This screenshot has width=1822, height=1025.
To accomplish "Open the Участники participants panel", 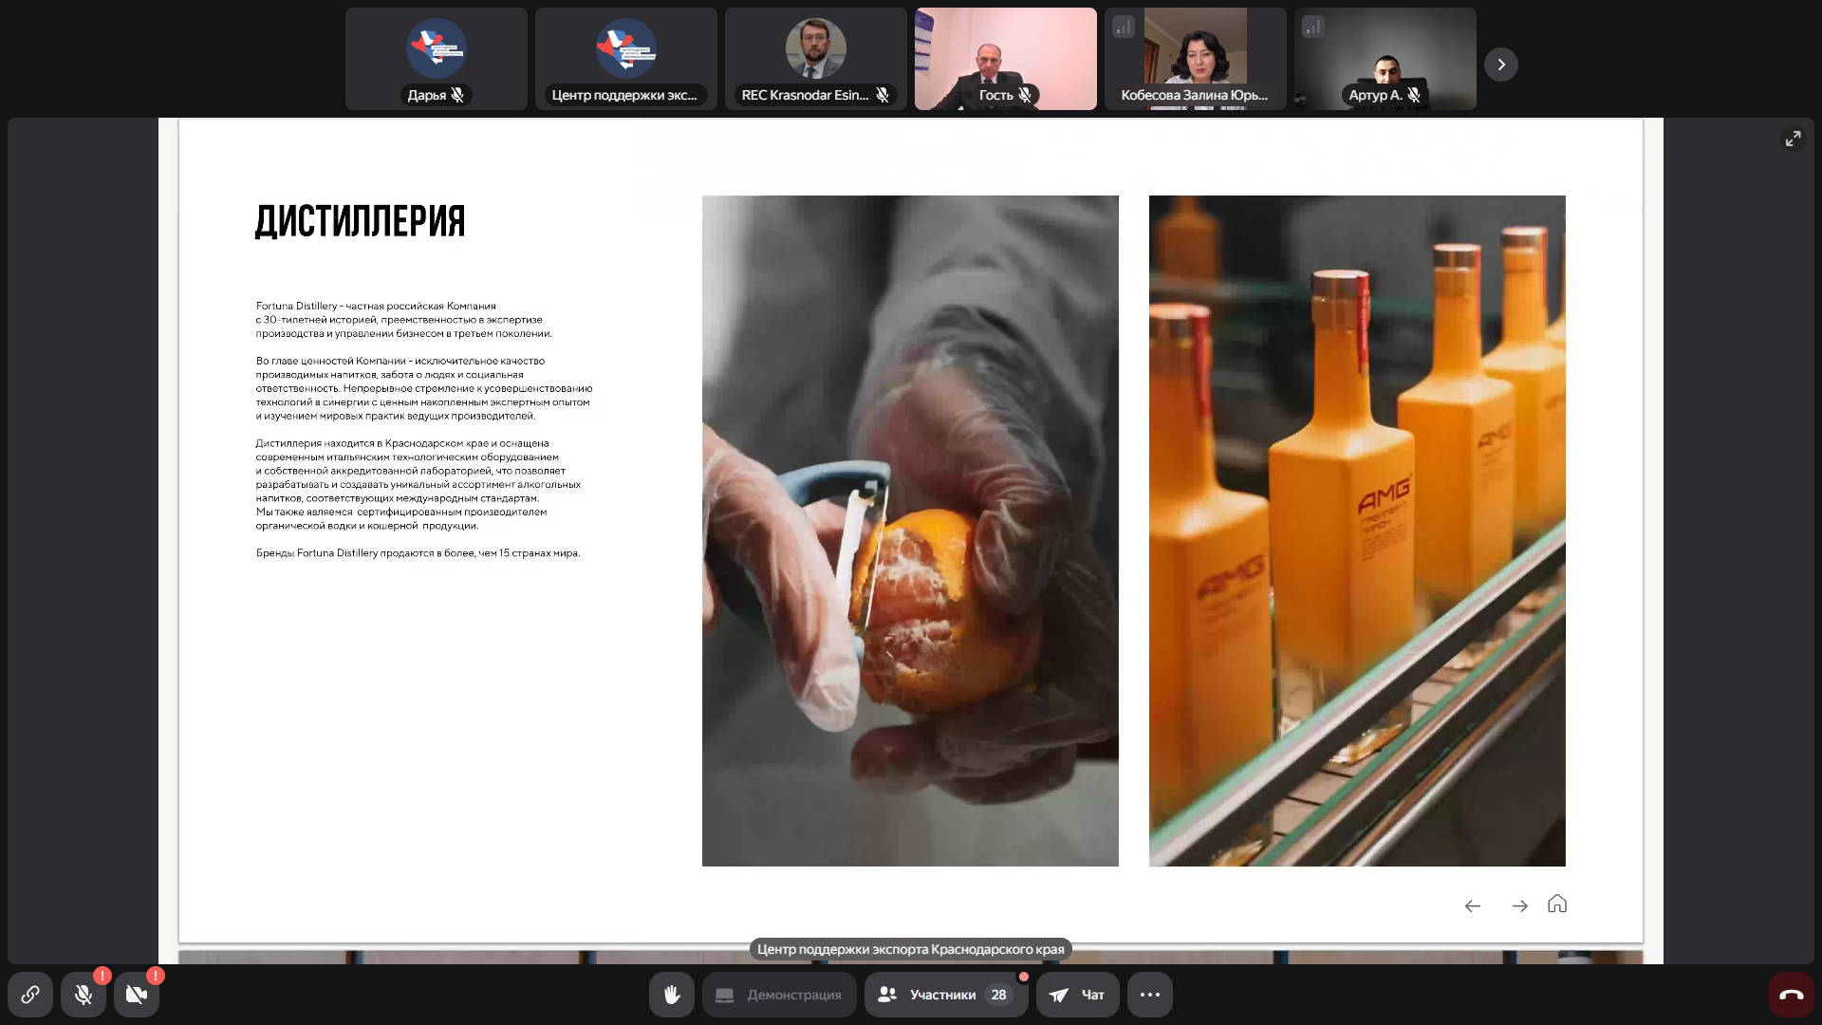I will tap(945, 995).
